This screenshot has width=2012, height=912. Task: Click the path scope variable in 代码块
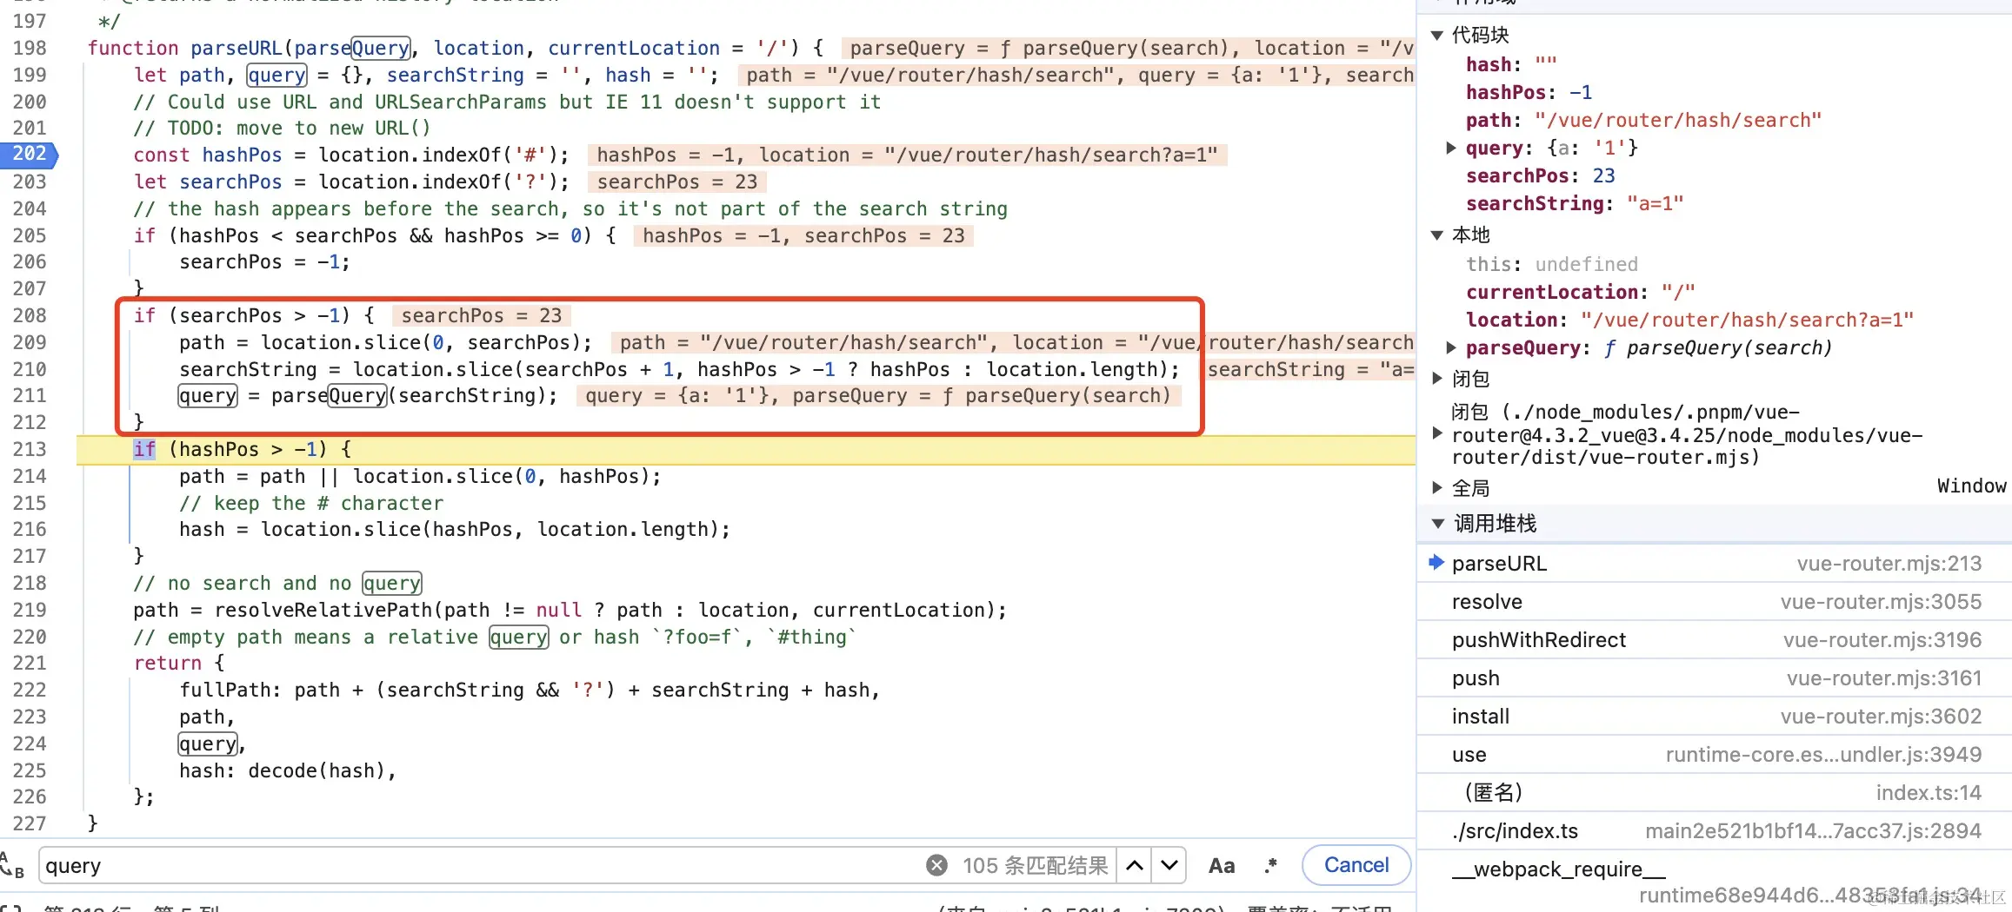point(1643,120)
